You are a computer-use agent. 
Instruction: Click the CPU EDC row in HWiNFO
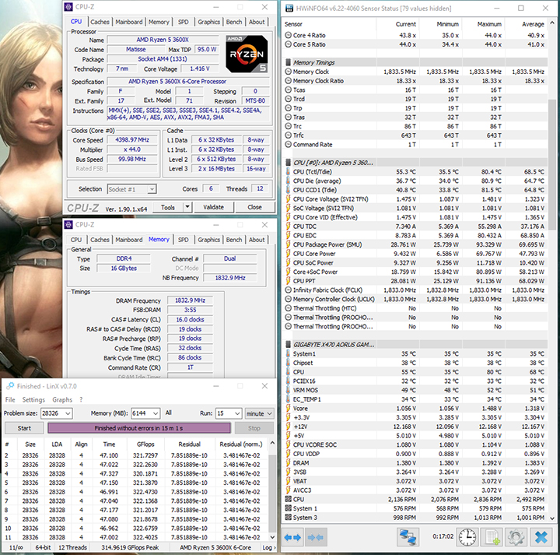click(x=415, y=236)
